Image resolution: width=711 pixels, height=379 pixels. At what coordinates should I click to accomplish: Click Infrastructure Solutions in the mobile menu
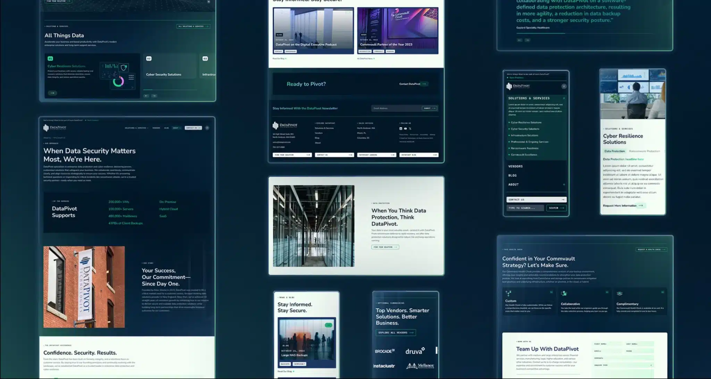coord(524,135)
